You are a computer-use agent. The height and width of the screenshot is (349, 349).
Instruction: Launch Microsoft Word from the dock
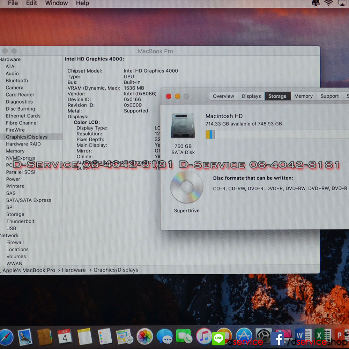(303, 335)
